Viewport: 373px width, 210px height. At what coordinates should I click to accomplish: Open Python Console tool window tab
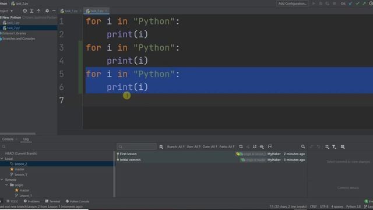click(x=78, y=201)
